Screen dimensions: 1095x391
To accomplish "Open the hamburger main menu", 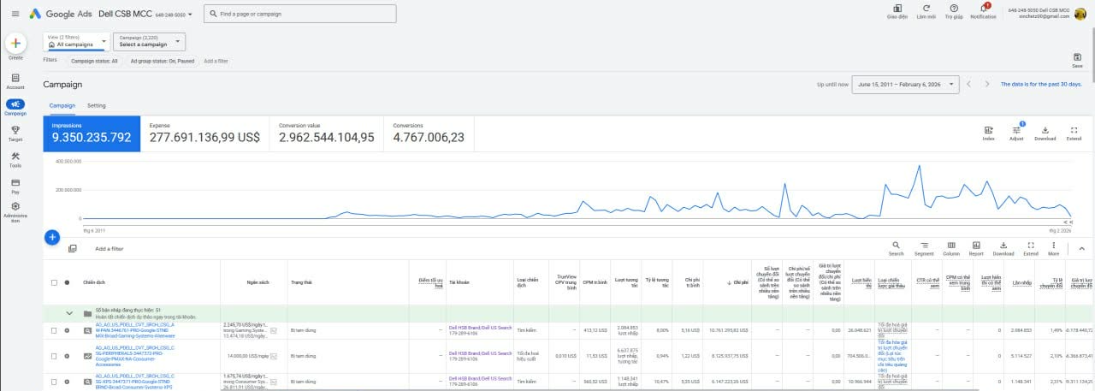I will tap(15, 15).
